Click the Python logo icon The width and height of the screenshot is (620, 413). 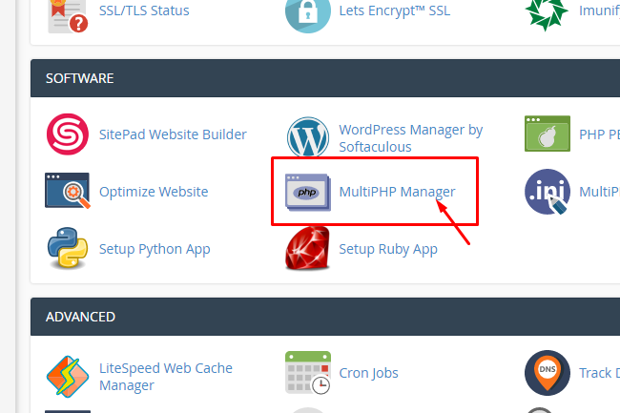pos(68,248)
